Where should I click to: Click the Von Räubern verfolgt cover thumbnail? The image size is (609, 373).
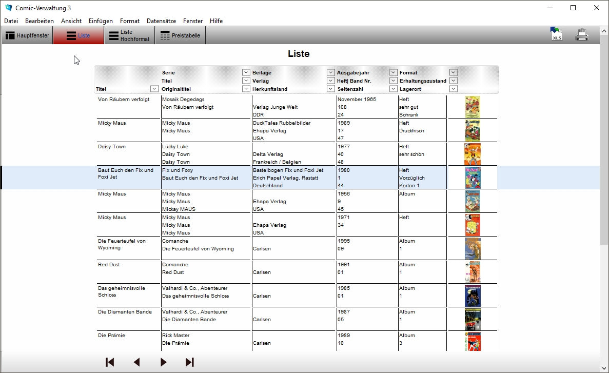coord(473,107)
